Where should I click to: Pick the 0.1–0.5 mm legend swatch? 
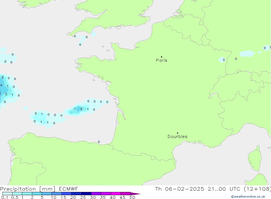point(7,194)
